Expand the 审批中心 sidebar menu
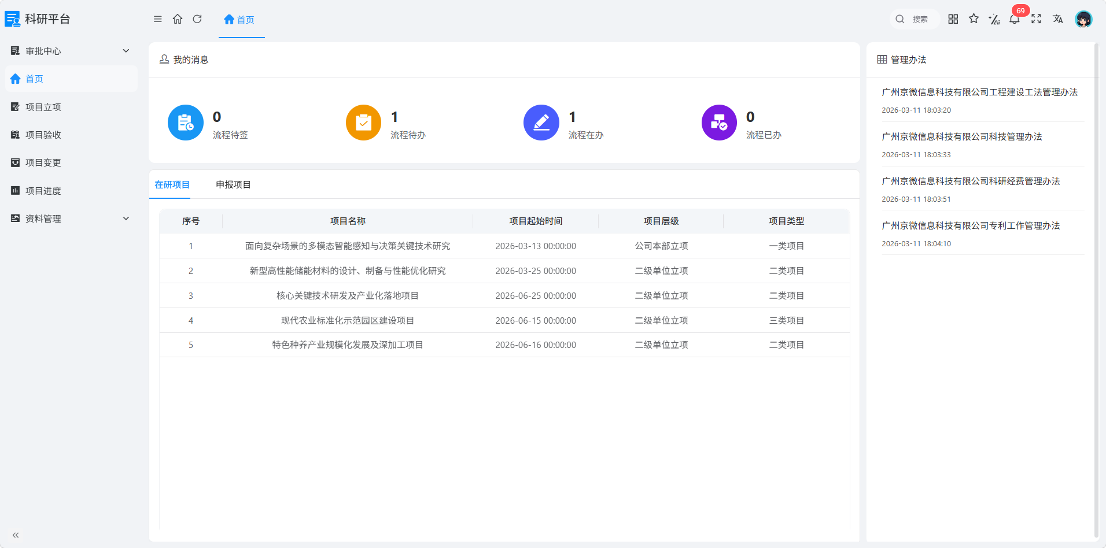1106x548 pixels. (72, 51)
